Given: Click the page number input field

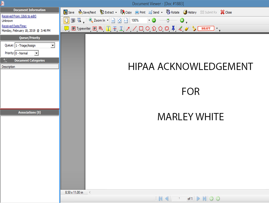Looking at the screenshot, I should pyautogui.click(x=179, y=199).
